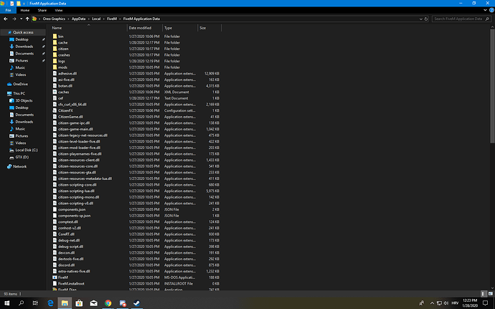Open the GTX (D:) drive
Screen dimensions: 495x309
[x=19, y=157]
